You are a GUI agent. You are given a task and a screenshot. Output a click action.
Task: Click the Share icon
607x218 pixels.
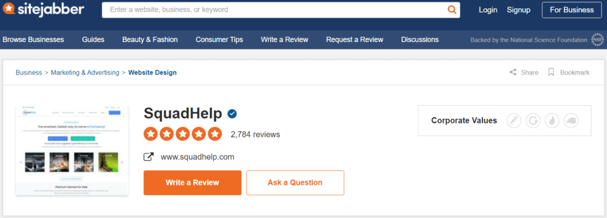coord(513,72)
